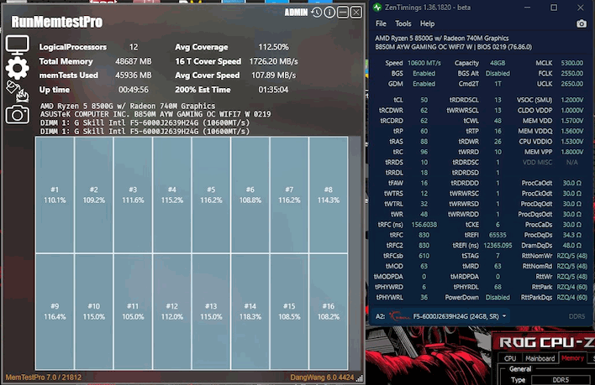Click the G.Skill logo in ZenTimings module selector
The width and height of the screenshot is (595, 385).
[x=398, y=316]
